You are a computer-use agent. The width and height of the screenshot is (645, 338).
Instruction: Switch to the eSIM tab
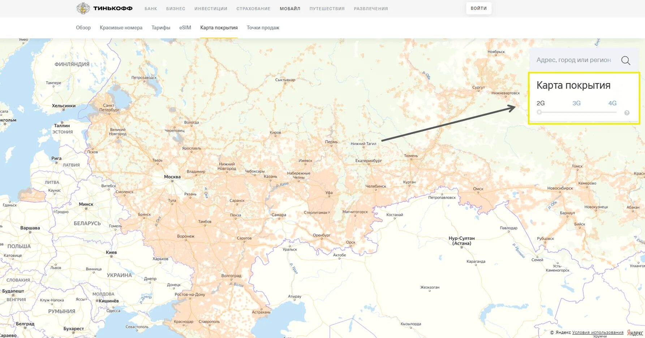click(x=185, y=27)
